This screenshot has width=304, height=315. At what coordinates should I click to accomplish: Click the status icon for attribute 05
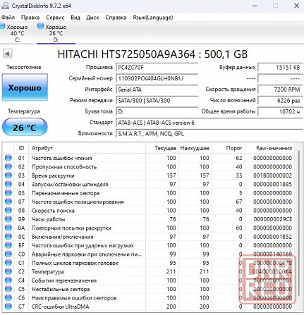coord(8,193)
